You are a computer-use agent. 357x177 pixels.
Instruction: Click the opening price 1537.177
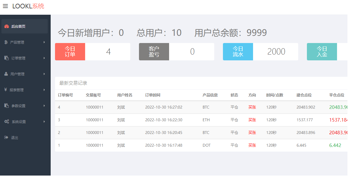pyautogui.click(x=305, y=120)
